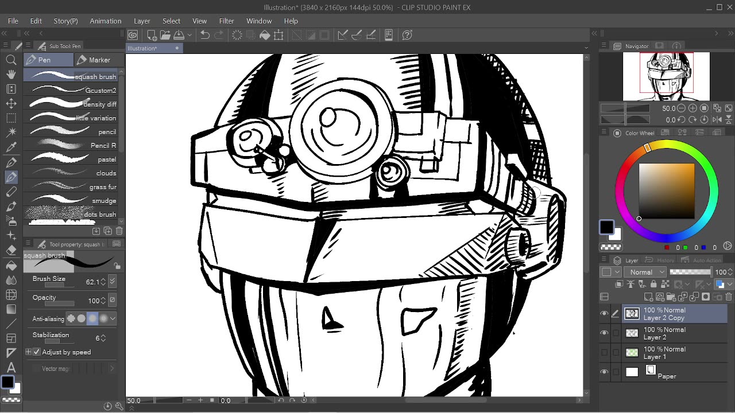Select the Zoom magnifier tool

coord(11,60)
